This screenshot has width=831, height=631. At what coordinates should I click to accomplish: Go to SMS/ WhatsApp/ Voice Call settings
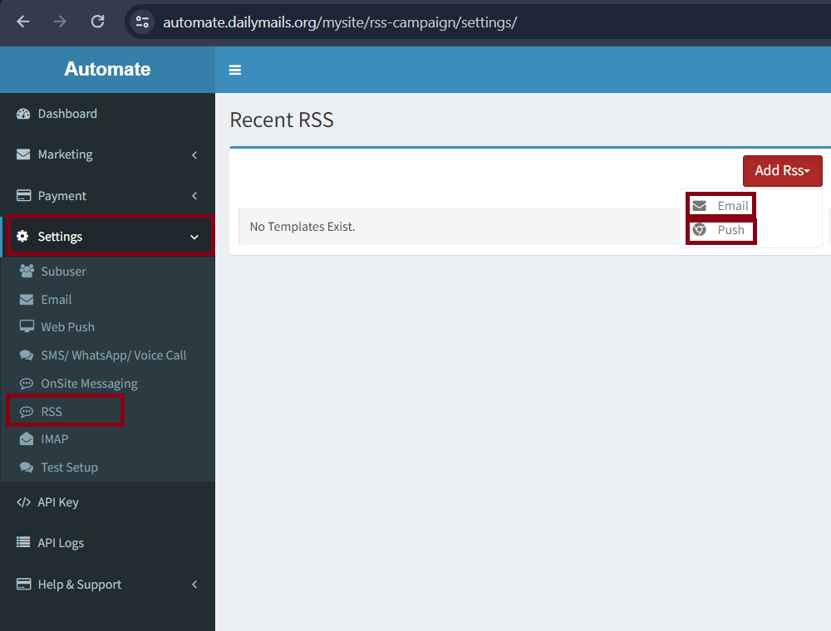pos(113,355)
